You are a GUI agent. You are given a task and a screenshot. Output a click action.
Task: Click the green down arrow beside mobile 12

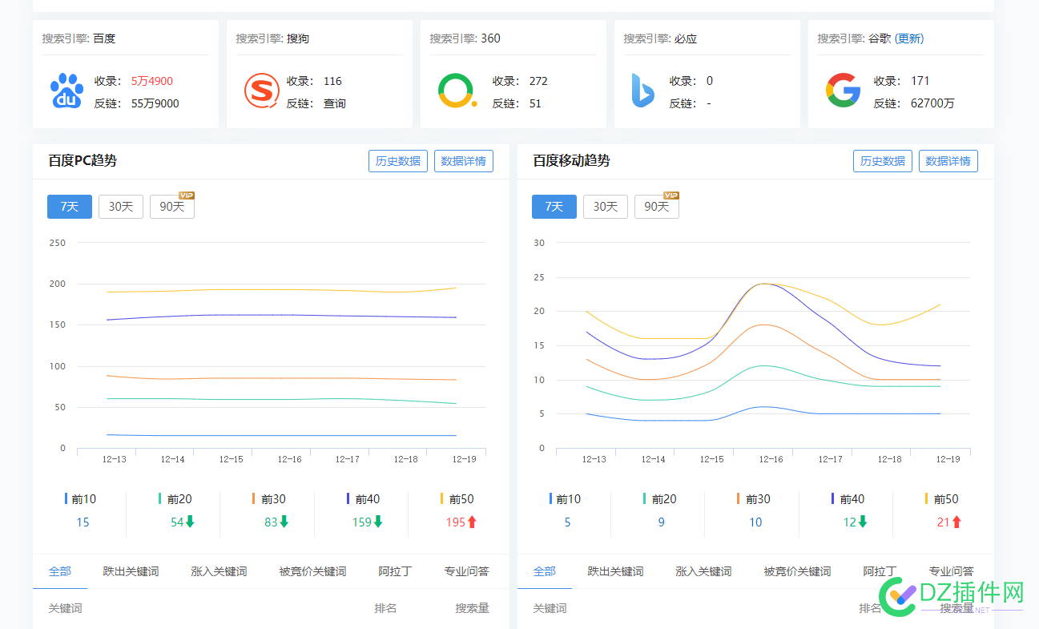[863, 522]
